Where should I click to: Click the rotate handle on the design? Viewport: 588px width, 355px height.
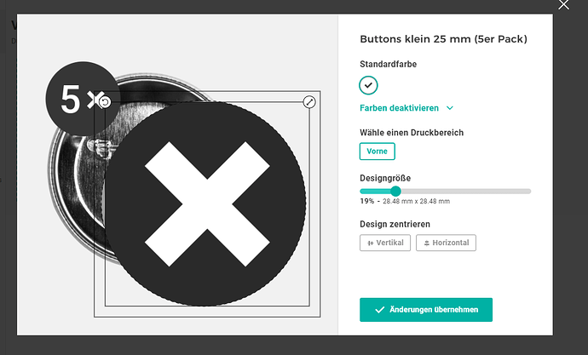[x=104, y=102]
